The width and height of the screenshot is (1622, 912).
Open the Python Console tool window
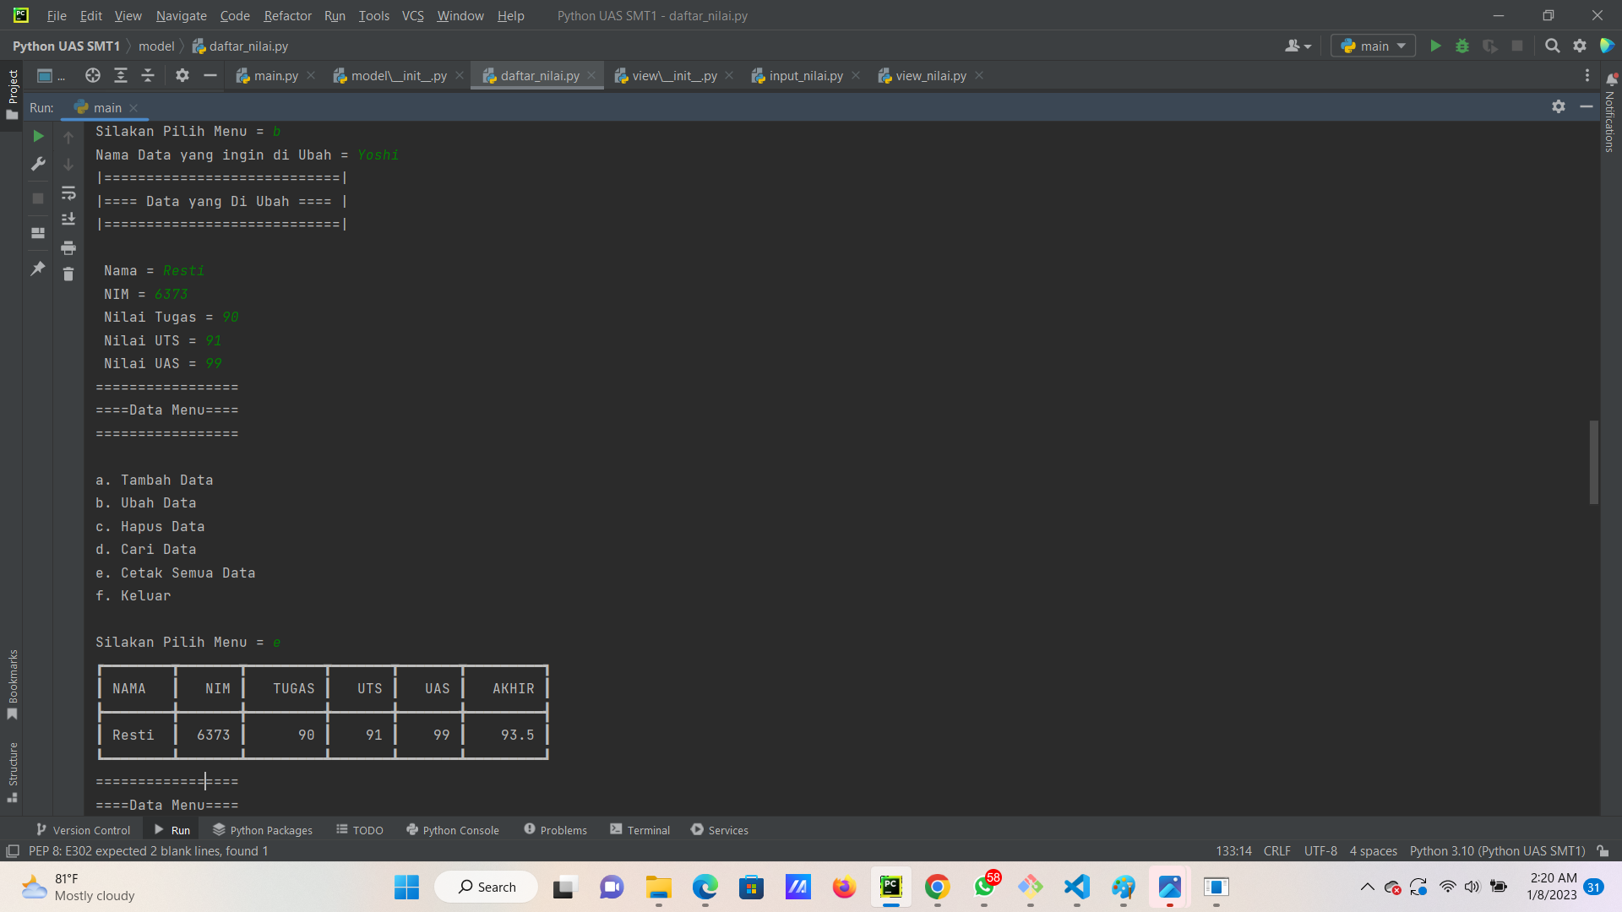coord(453,830)
